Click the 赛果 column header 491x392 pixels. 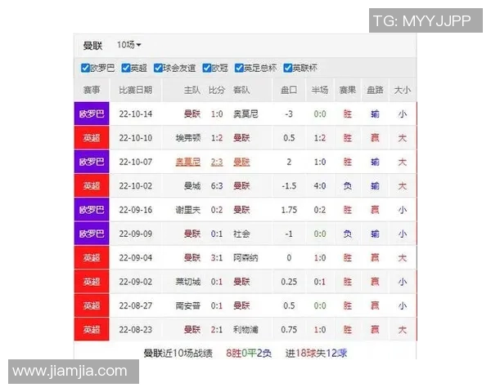click(348, 90)
